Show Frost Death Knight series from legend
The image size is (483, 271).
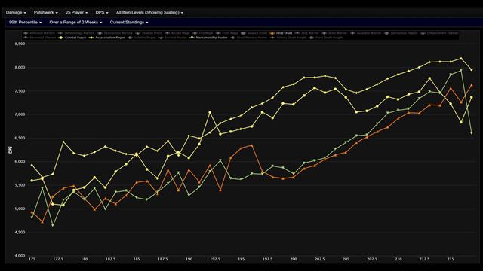pyautogui.click(x=326, y=38)
